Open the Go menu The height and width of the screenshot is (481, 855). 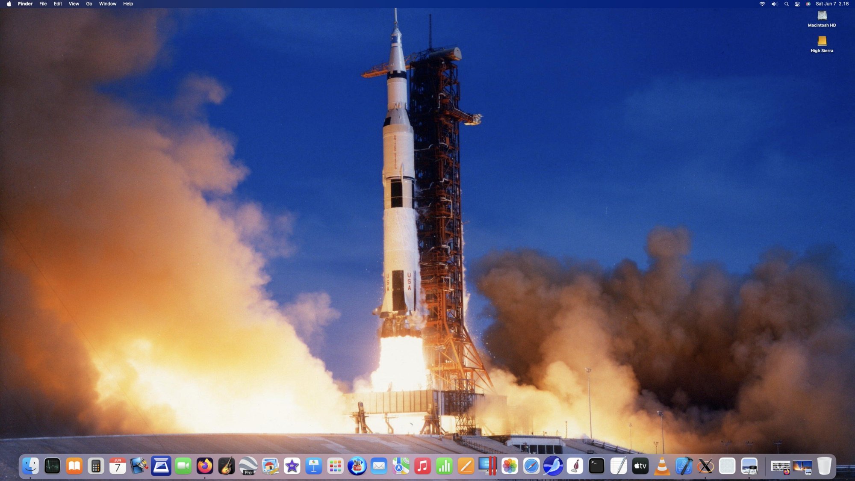point(89,4)
